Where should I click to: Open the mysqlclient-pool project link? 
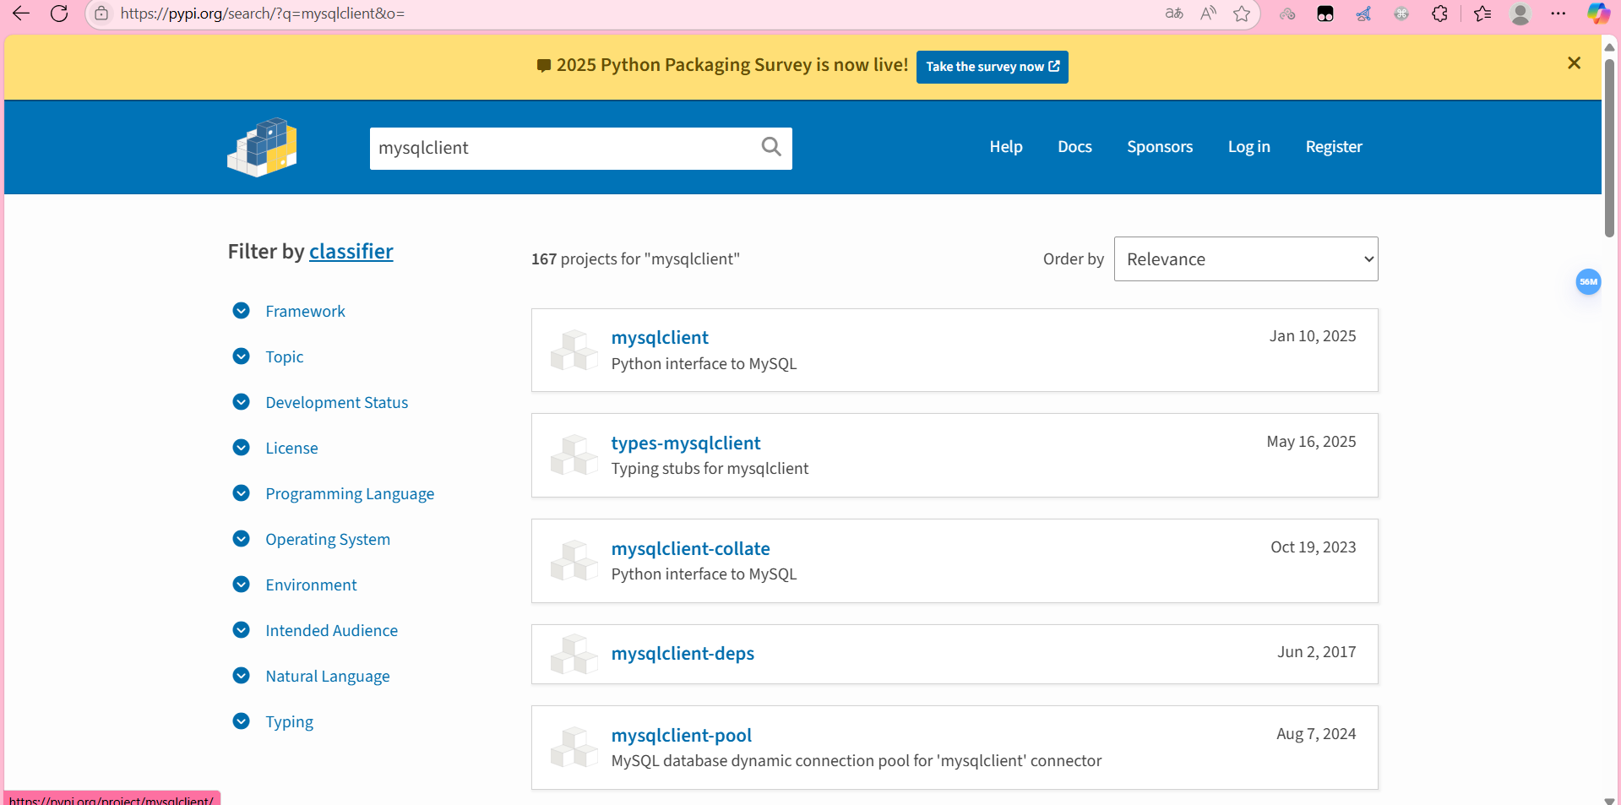682,736
